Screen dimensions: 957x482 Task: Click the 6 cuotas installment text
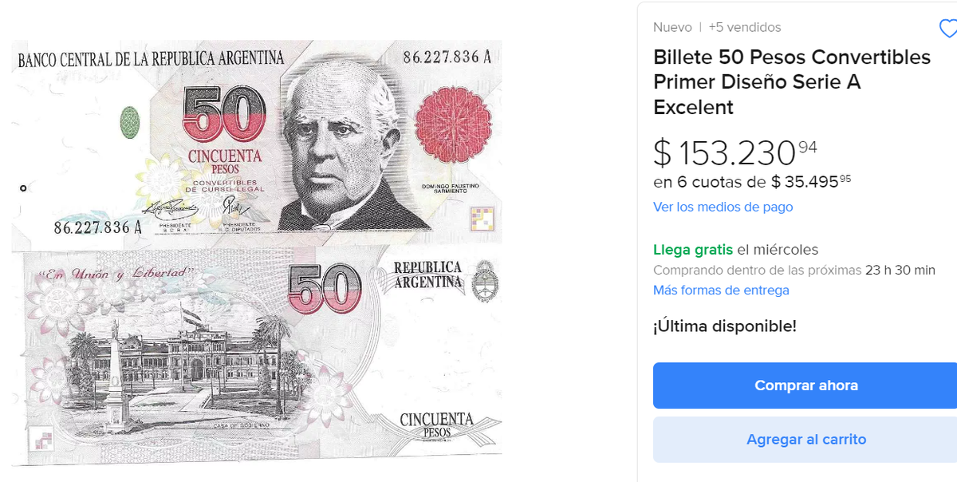pyautogui.click(x=752, y=182)
